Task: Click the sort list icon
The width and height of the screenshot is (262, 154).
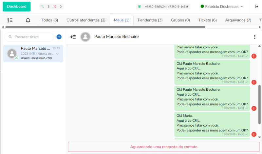Action: tap(10, 20)
